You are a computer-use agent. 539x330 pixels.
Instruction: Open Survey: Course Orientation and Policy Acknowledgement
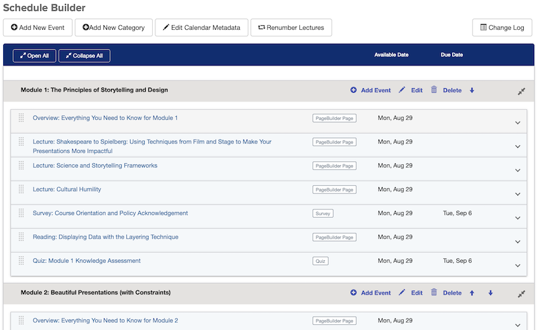click(110, 213)
